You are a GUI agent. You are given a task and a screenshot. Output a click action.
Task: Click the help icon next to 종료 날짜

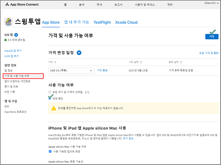point(181,62)
